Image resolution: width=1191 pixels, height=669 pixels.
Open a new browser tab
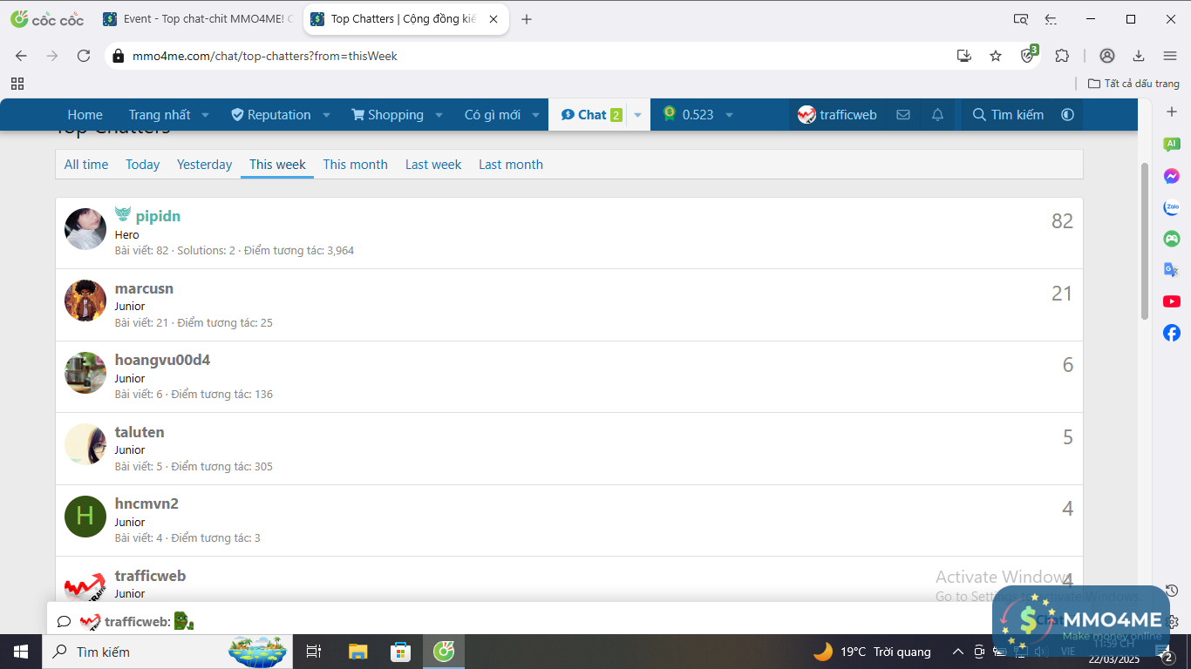point(527,19)
